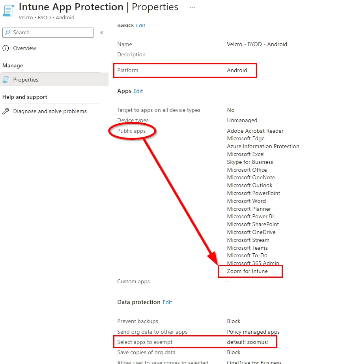Focus the Search input field

point(48,32)
